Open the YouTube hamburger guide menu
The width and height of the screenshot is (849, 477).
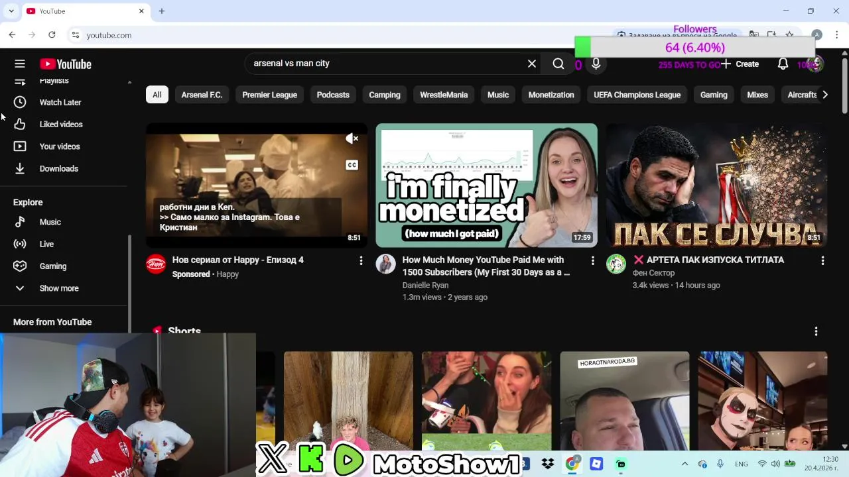20,64
